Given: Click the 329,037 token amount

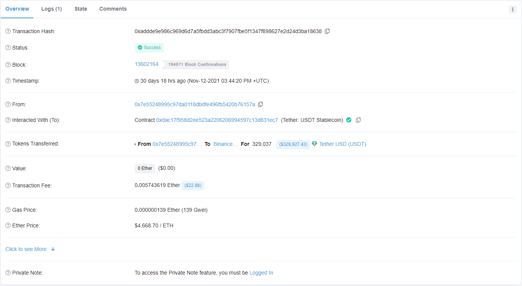Looking at the screenshot, I should [262, 144].
